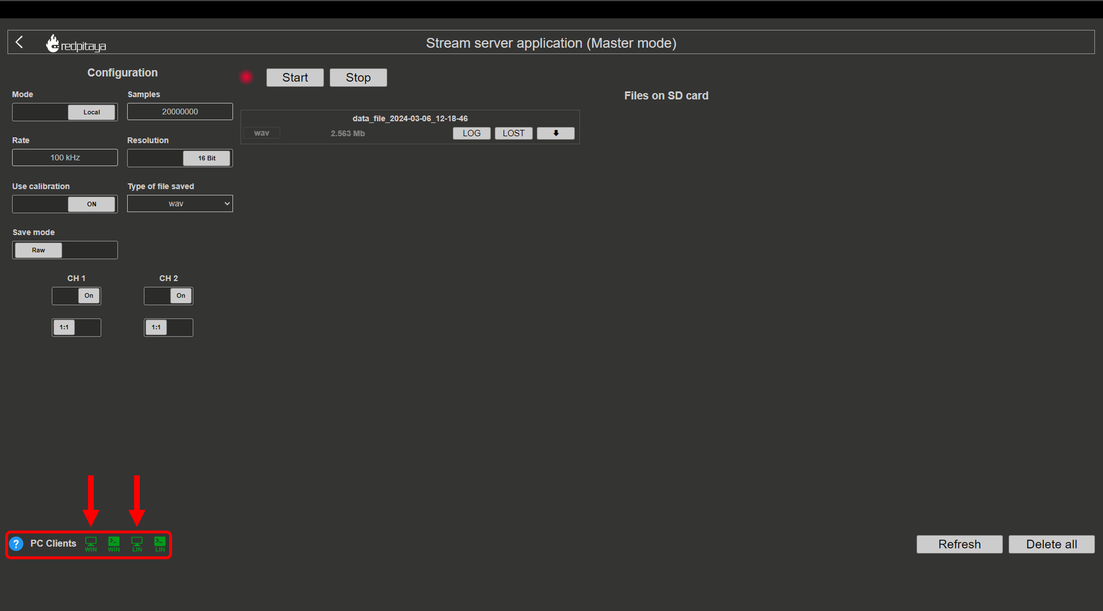Open the PC Clients help question mark

tap(16, 544)
